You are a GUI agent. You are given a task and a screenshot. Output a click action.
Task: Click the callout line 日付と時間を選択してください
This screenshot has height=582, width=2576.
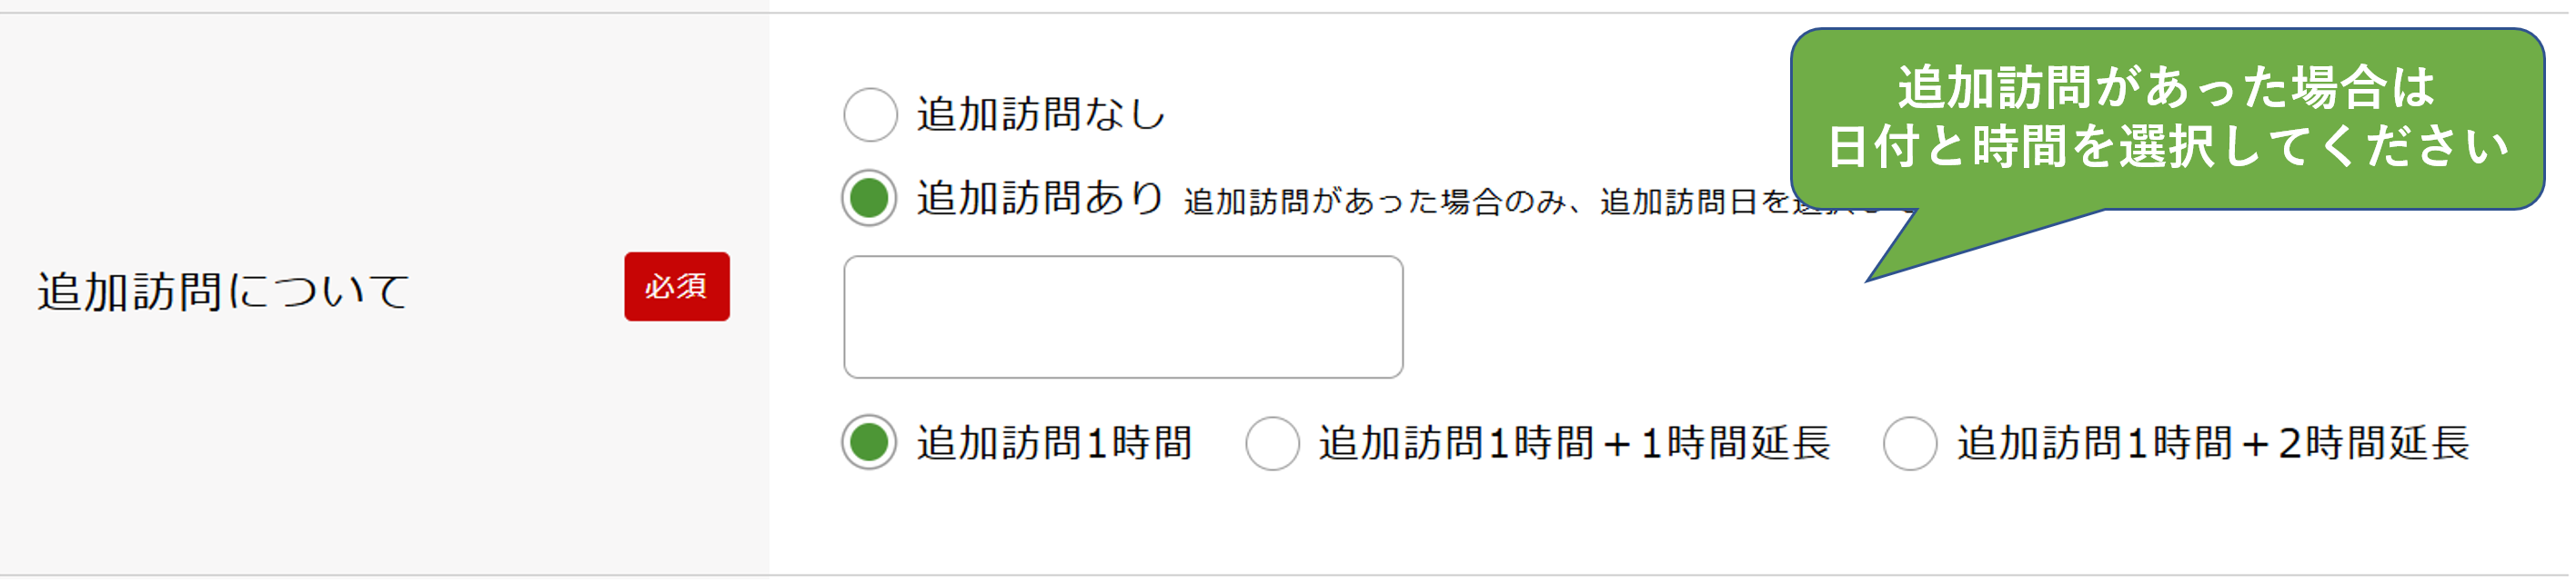coord(2167,148)
